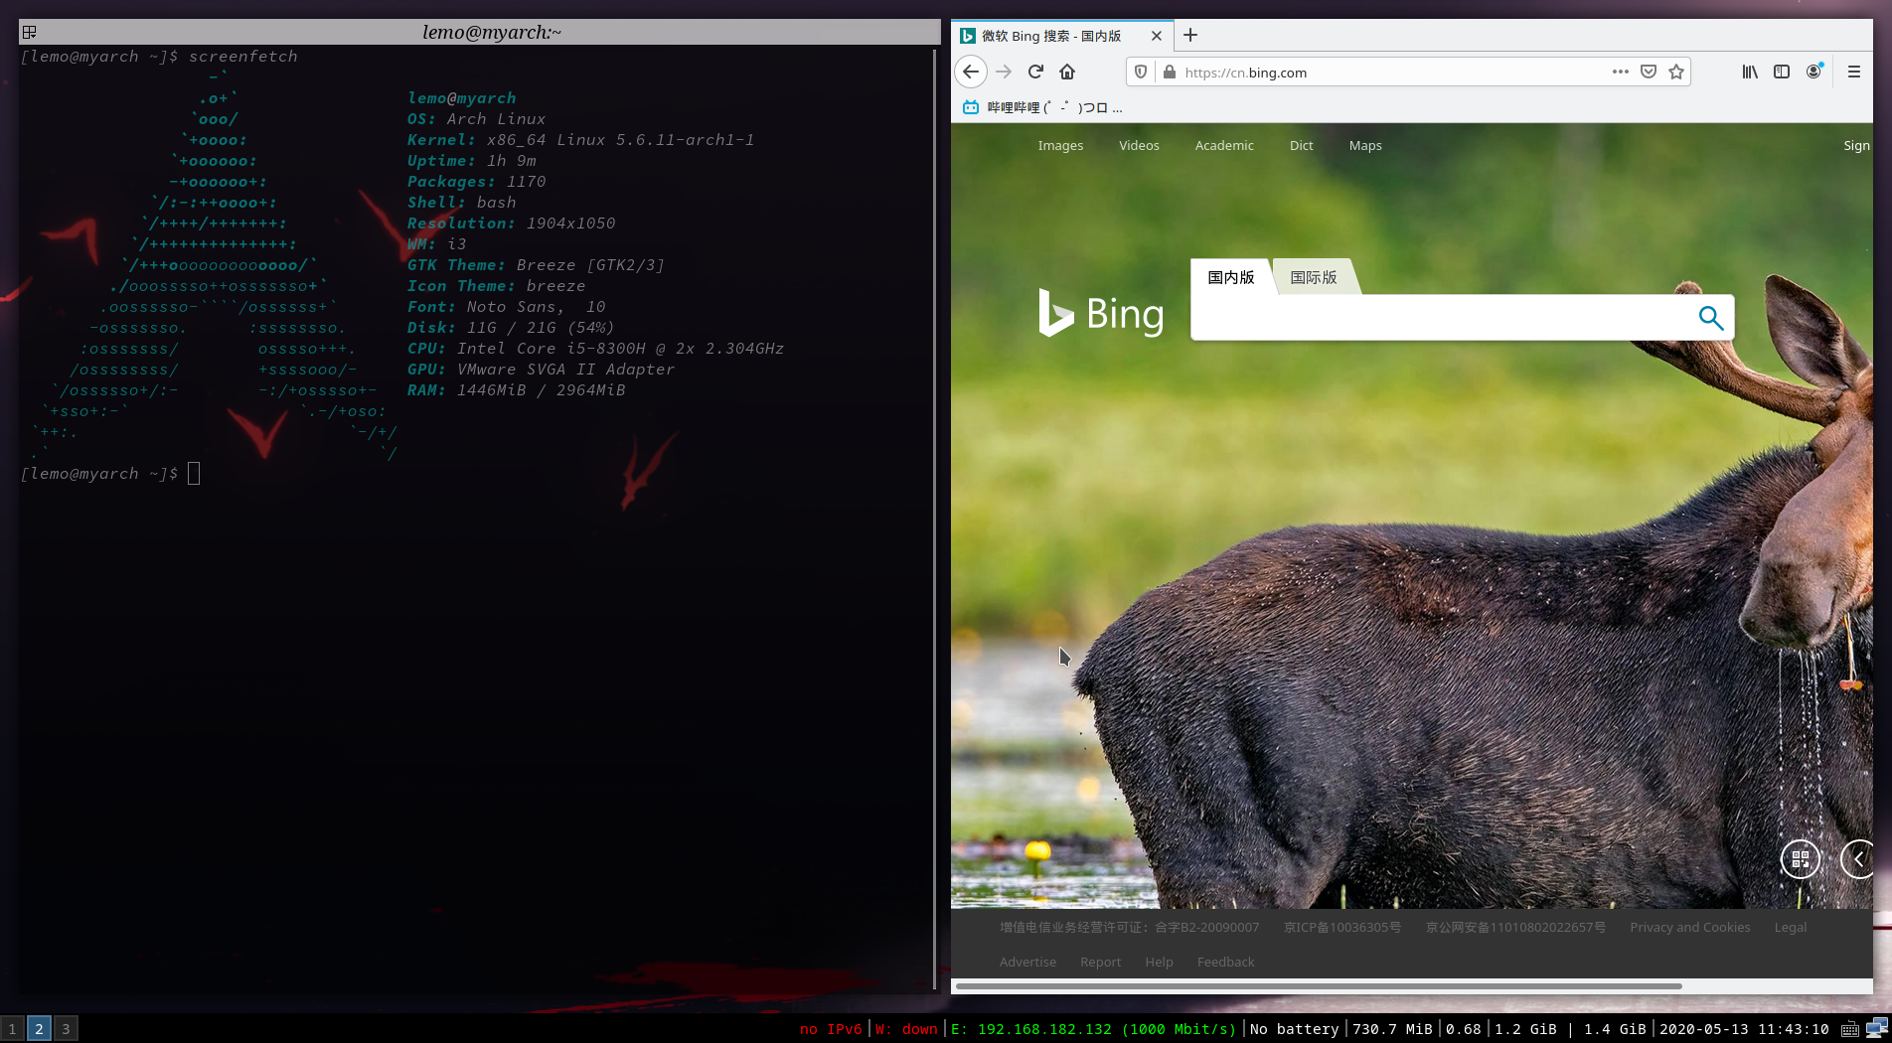Click terminal title bar lemo@myarch:~
Viewport: 1892px width, 1043px height.
[x=492, y=32]
